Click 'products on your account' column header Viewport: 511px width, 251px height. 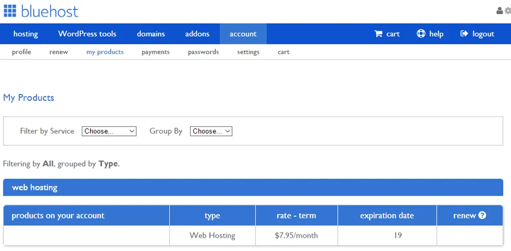86,215
